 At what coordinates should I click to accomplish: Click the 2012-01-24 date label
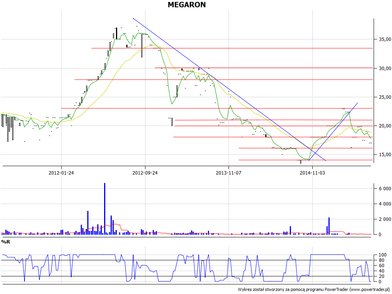click(61, 173)
